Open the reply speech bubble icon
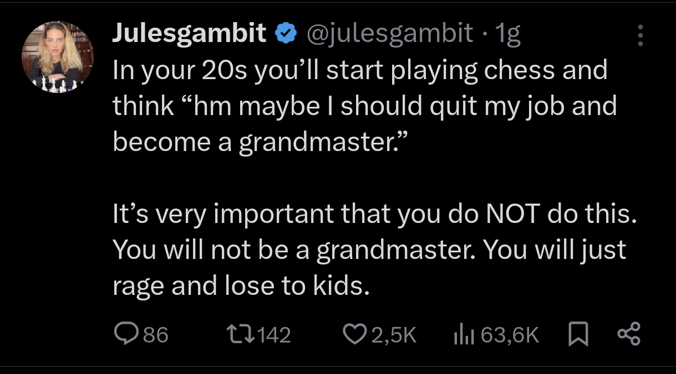Screen dimensions: 676x374 (x=124, y=334)
